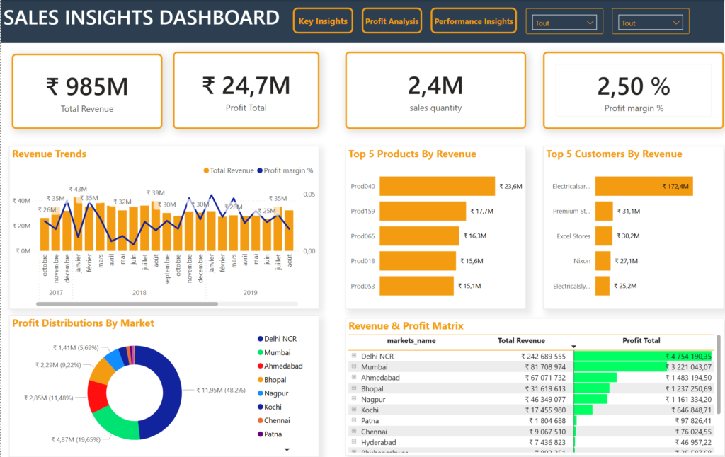Image resolution: width=725 pixels, height=457 pixels.
Task: Expand the Ahmedabad row plus icon
Action: (x=353, y=378)
